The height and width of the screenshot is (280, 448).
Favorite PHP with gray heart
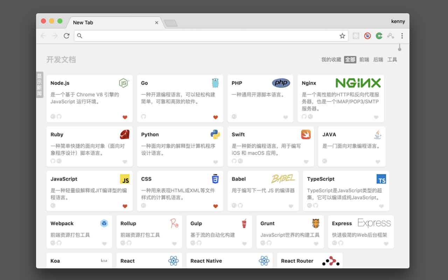(286, 117)
